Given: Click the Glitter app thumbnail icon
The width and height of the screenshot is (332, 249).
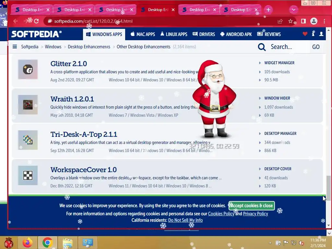Looking at the screenshot, I should [28, 69].
